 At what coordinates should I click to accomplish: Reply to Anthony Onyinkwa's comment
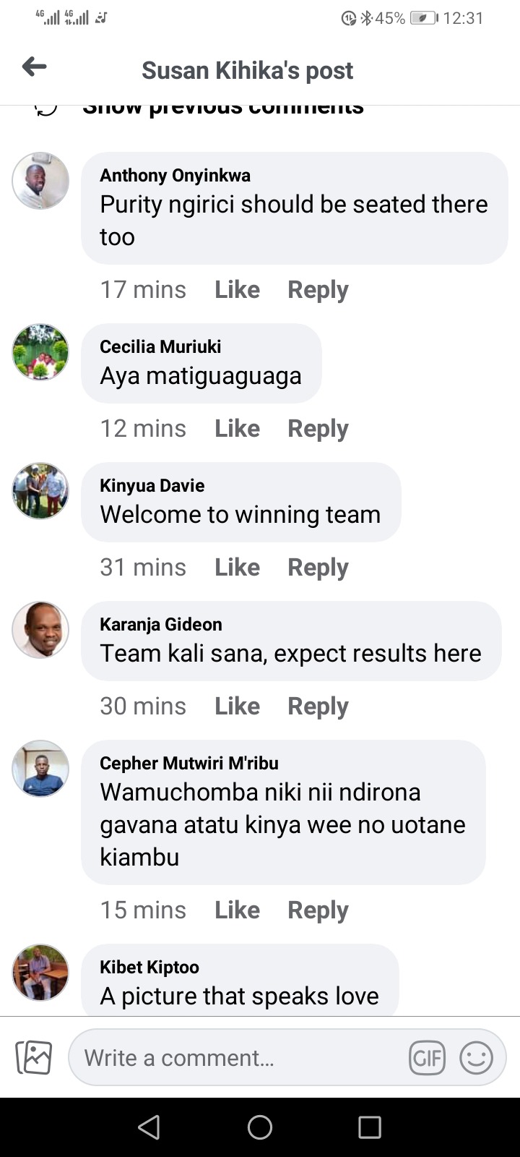point(318,289)
